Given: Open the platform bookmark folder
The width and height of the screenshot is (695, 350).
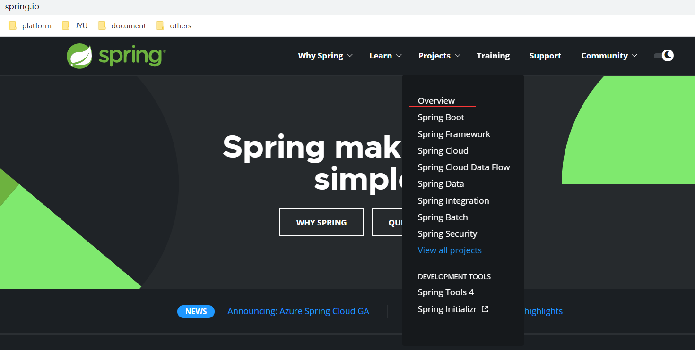Looking at the screenshot, I should click(30, 25).
